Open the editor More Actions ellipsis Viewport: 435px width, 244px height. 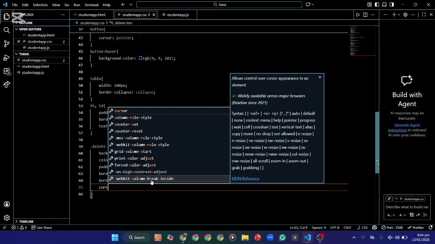click(373, 15)
